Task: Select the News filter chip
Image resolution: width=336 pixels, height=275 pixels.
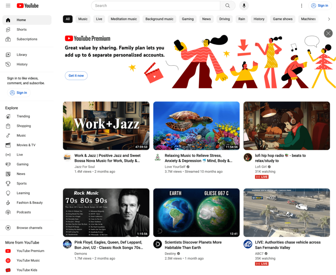Action: click(x=206, y=19)
